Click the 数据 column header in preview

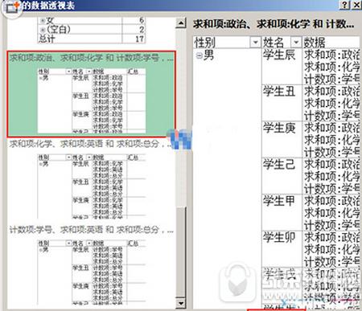[331, 42]
